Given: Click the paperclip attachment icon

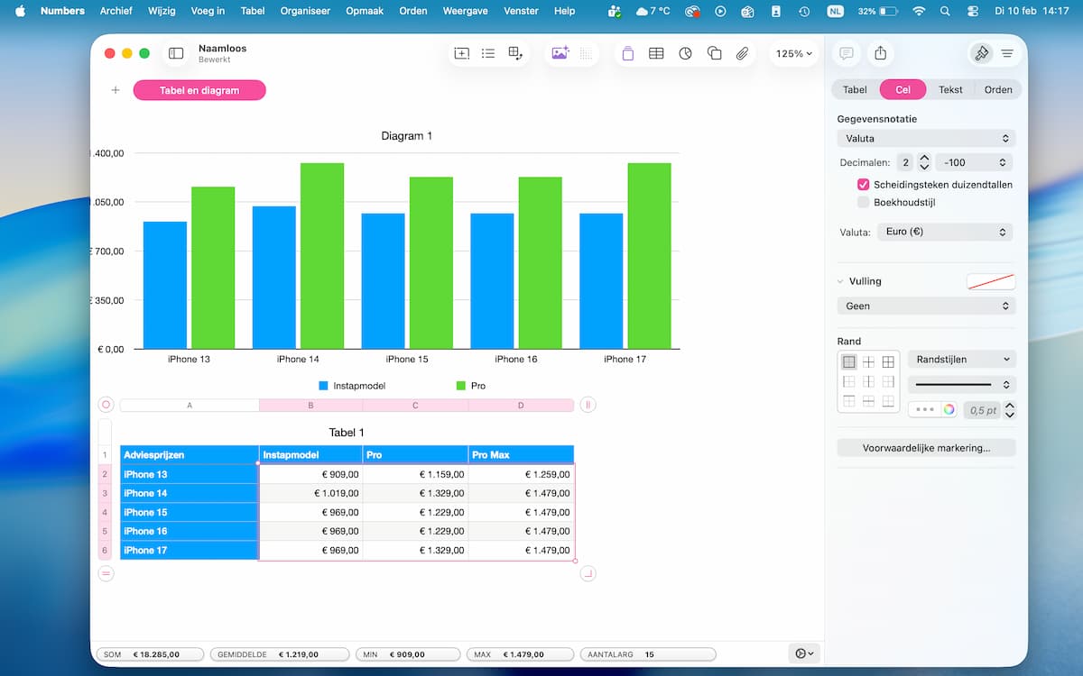Looking at the screenshot, I should pos(742,54).
